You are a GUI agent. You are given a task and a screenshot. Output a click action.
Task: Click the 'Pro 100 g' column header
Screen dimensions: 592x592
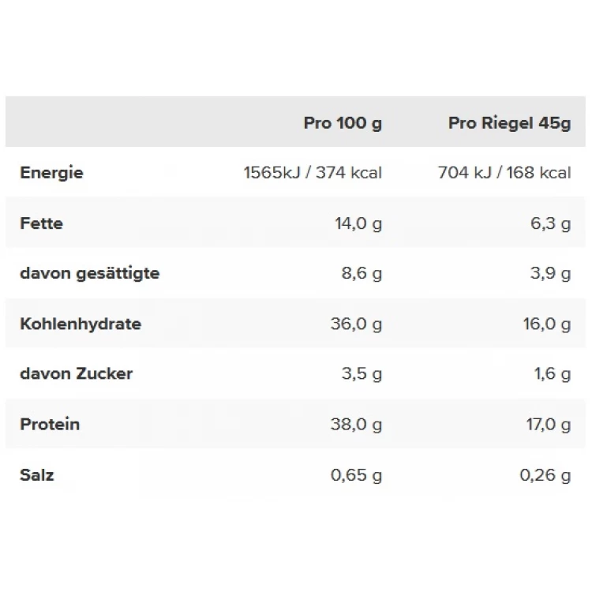[x=343, y=123]
